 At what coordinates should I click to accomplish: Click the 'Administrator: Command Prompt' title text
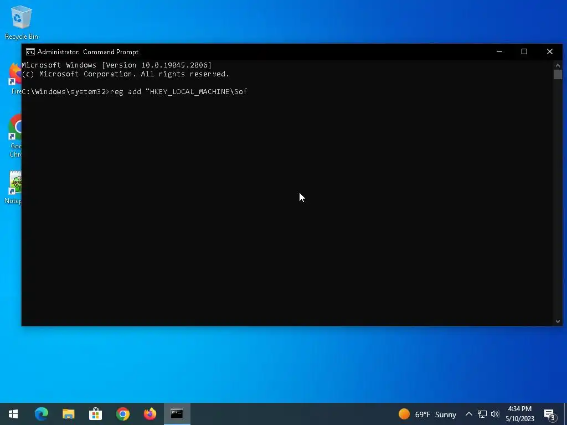tap(88, 52)
